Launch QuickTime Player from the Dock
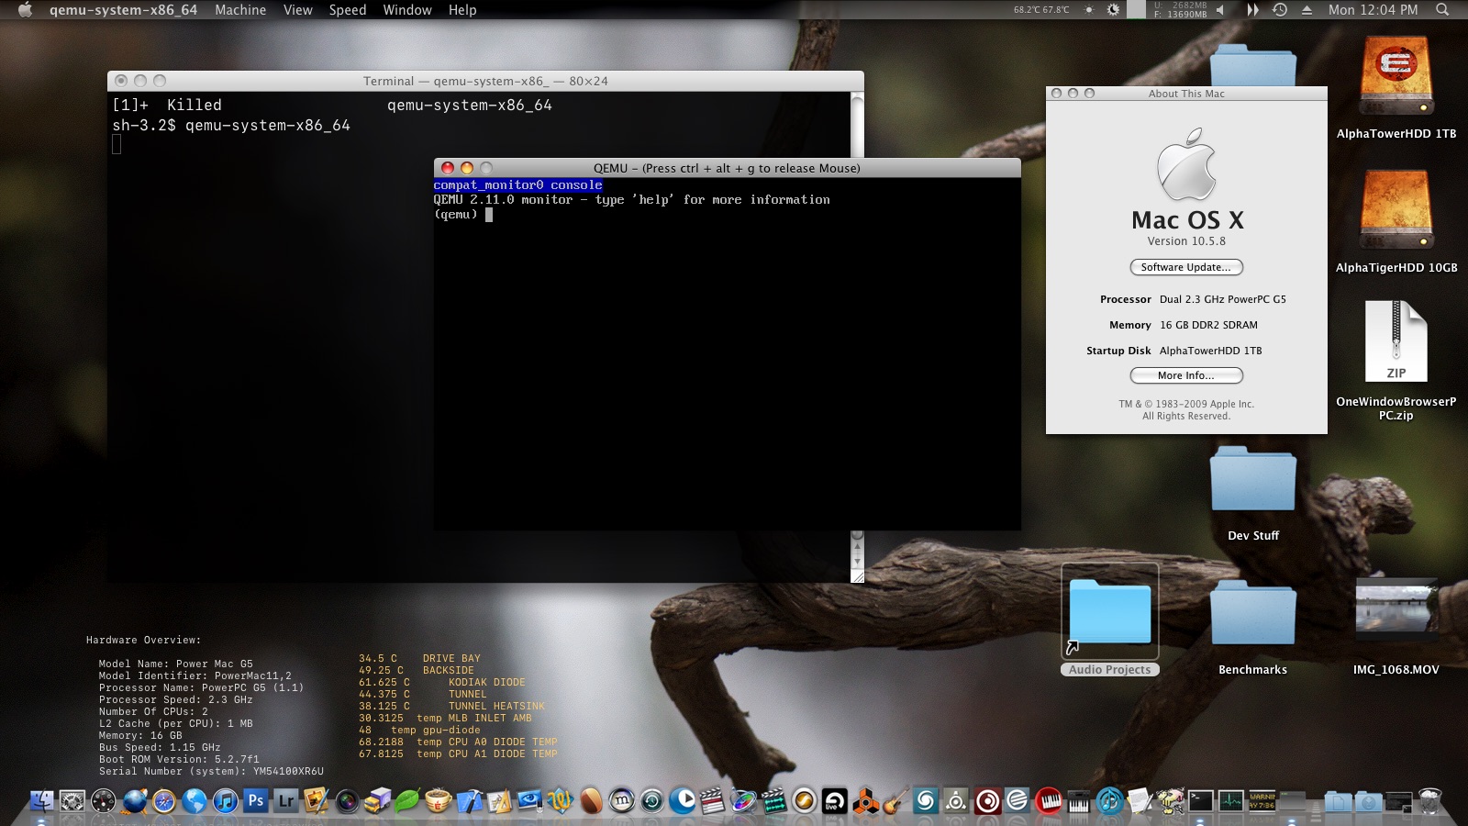Screen dimensions: 1468x826 tap(683, 801)
